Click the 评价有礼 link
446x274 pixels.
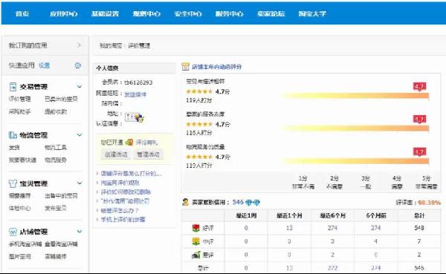(146, 143)
